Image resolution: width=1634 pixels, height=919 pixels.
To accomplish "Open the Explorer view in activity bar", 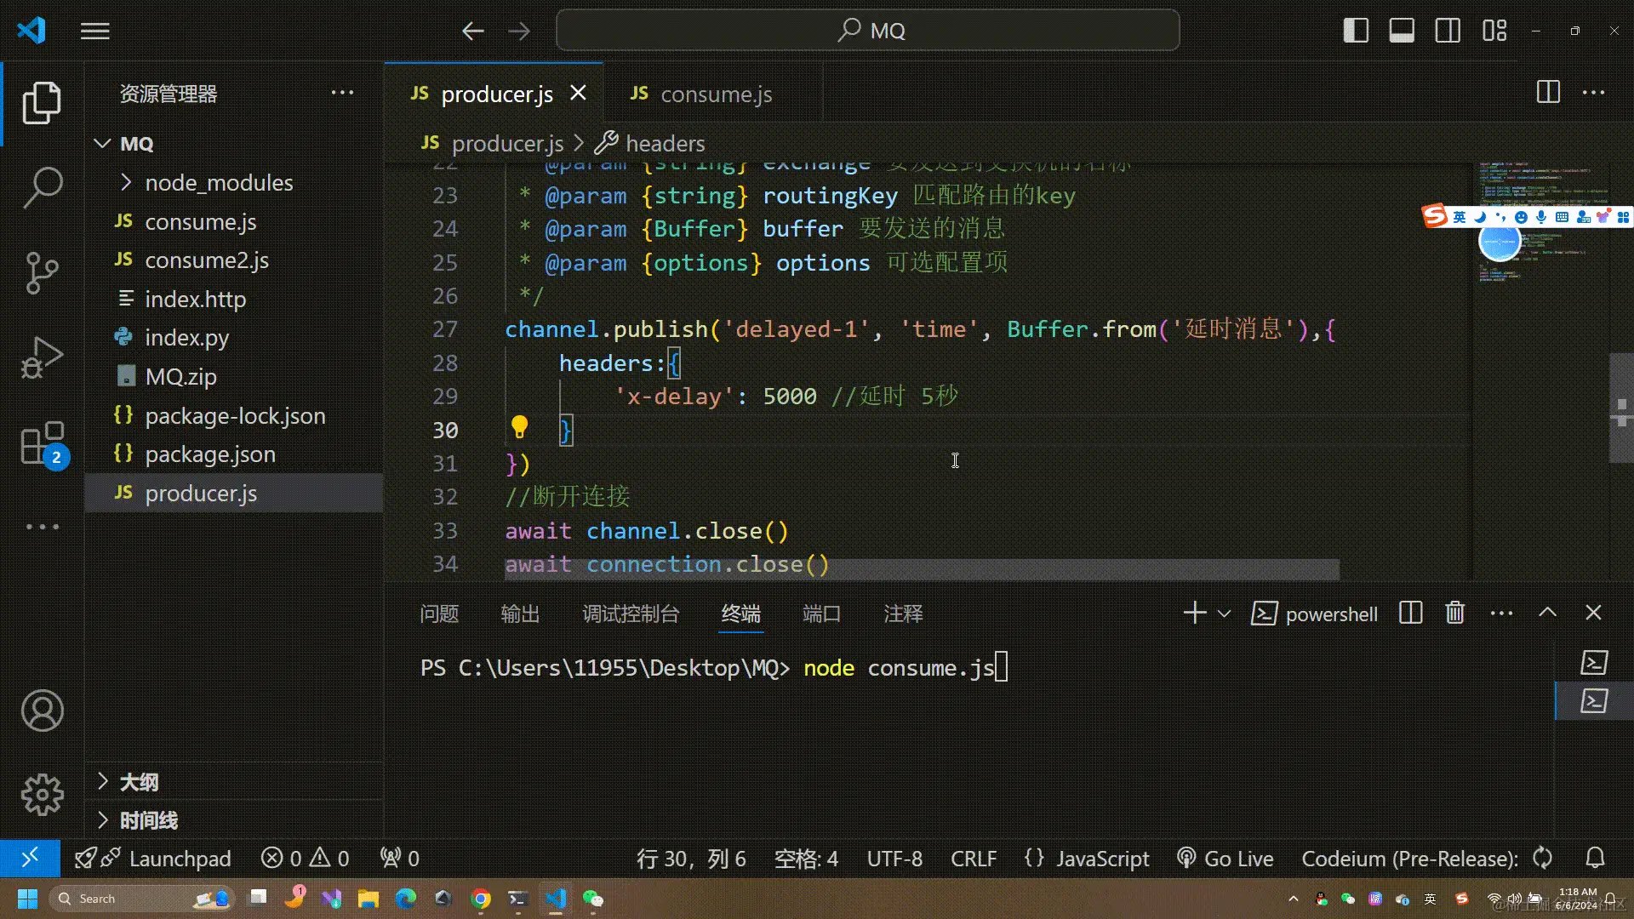I will click(42, 103).
